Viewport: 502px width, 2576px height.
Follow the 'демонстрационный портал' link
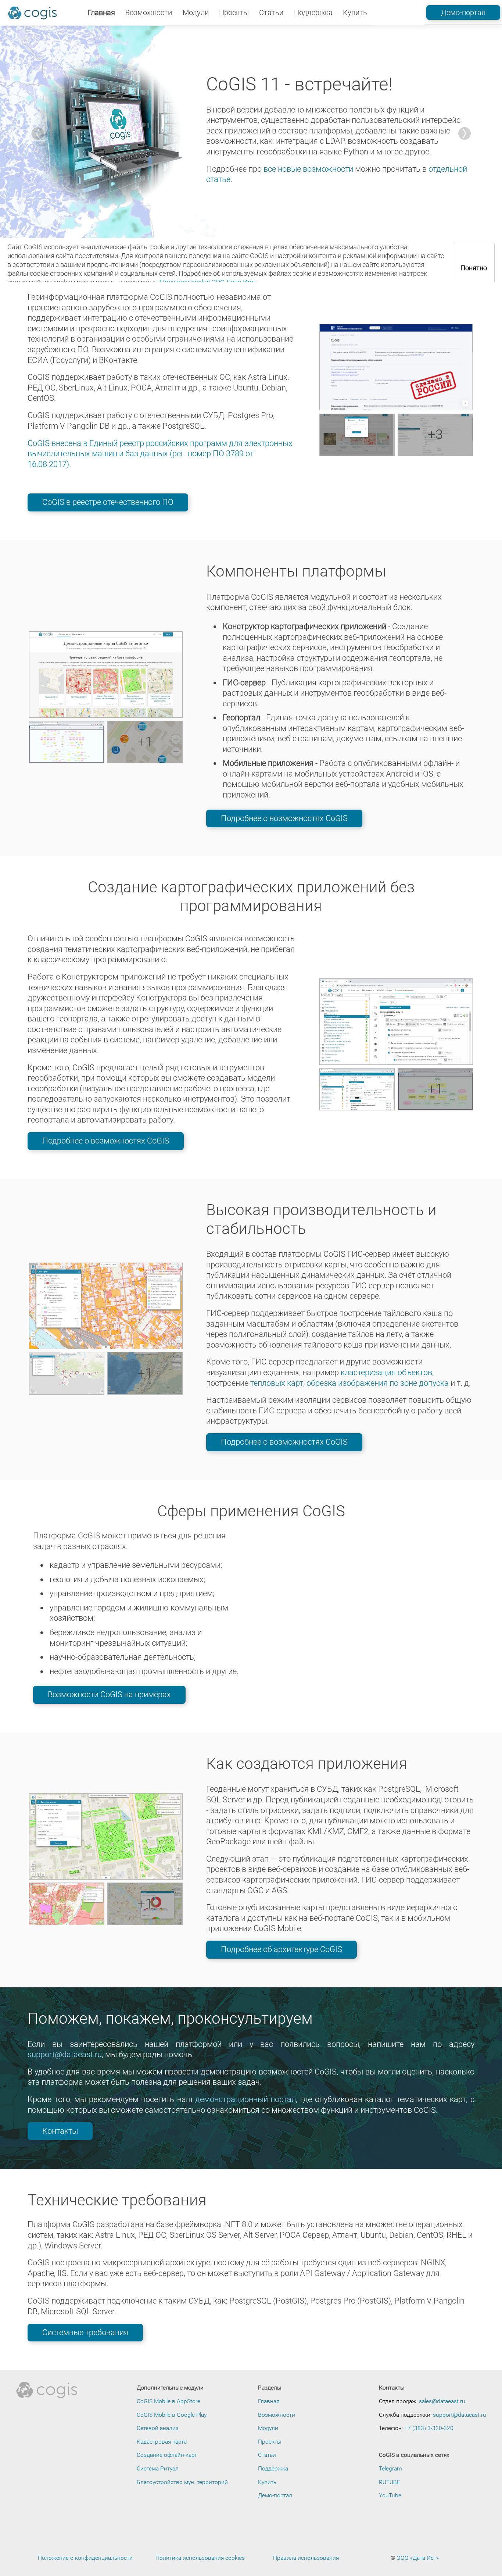(245, 2100)
